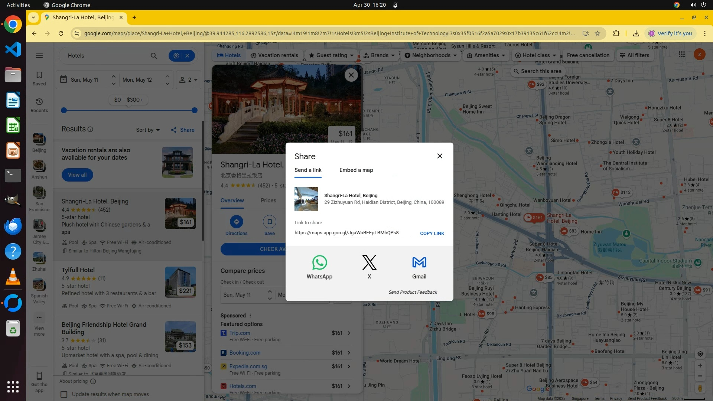Expand the guest count dropdown
713x401 pixels.
pos(189,80)
